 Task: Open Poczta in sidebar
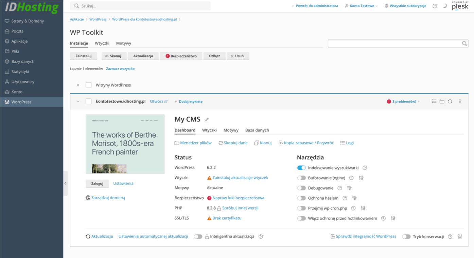32,31
